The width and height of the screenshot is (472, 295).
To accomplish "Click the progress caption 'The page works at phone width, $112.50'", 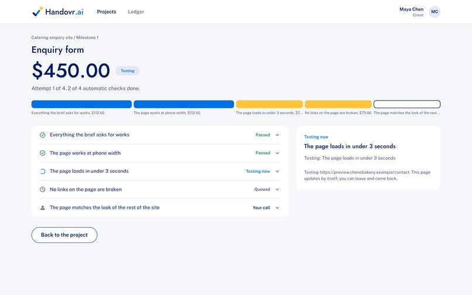I will (167, 113).
